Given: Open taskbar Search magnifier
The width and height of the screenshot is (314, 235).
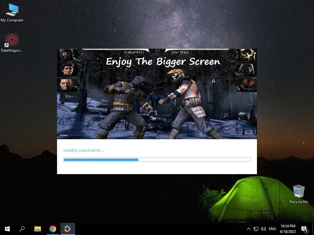Looking at the screenshot, I should (x=22, y=229).
